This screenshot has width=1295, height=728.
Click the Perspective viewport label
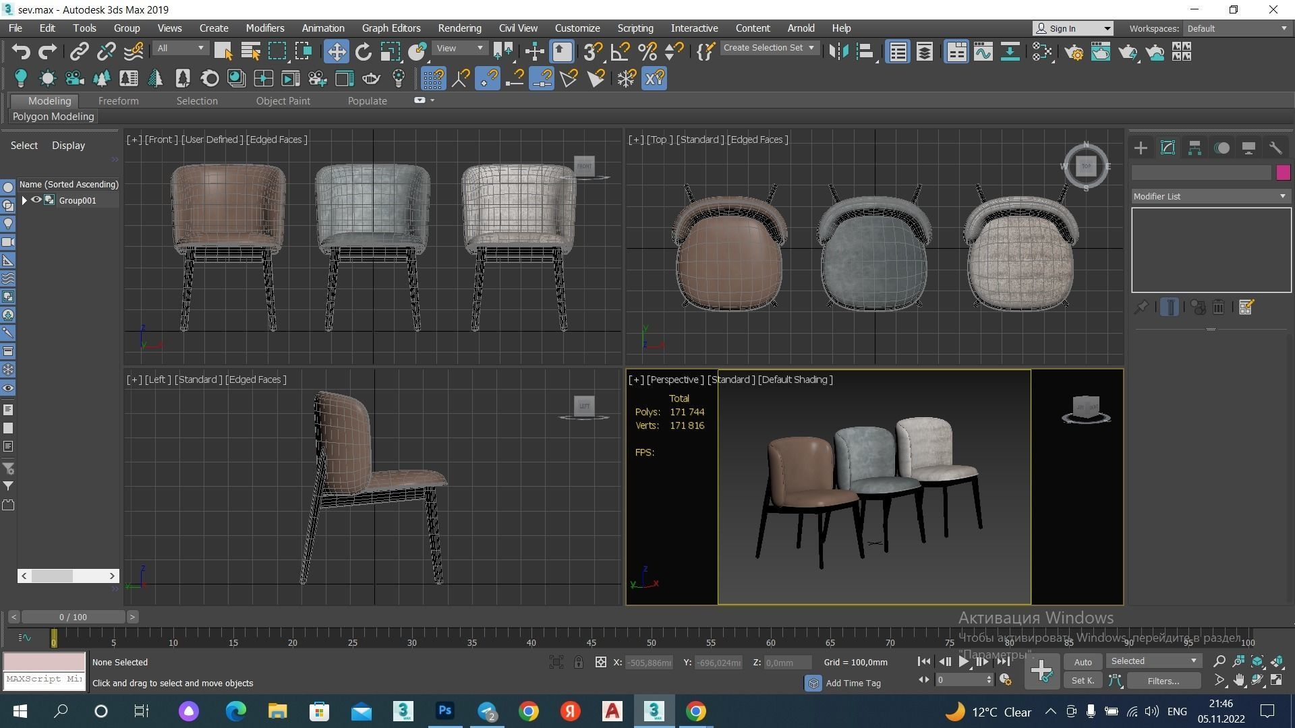click(675, 380)
